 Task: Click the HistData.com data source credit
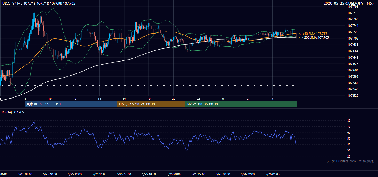tap(351, 161)
